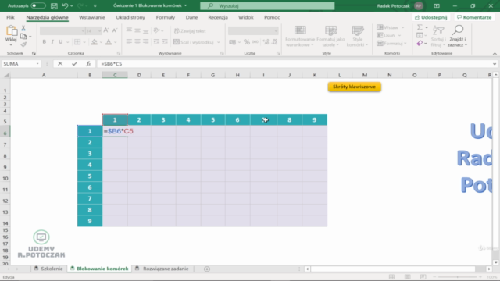Click the Ribbon Display Options icon

pyautogui.click(x=437, y=5)
